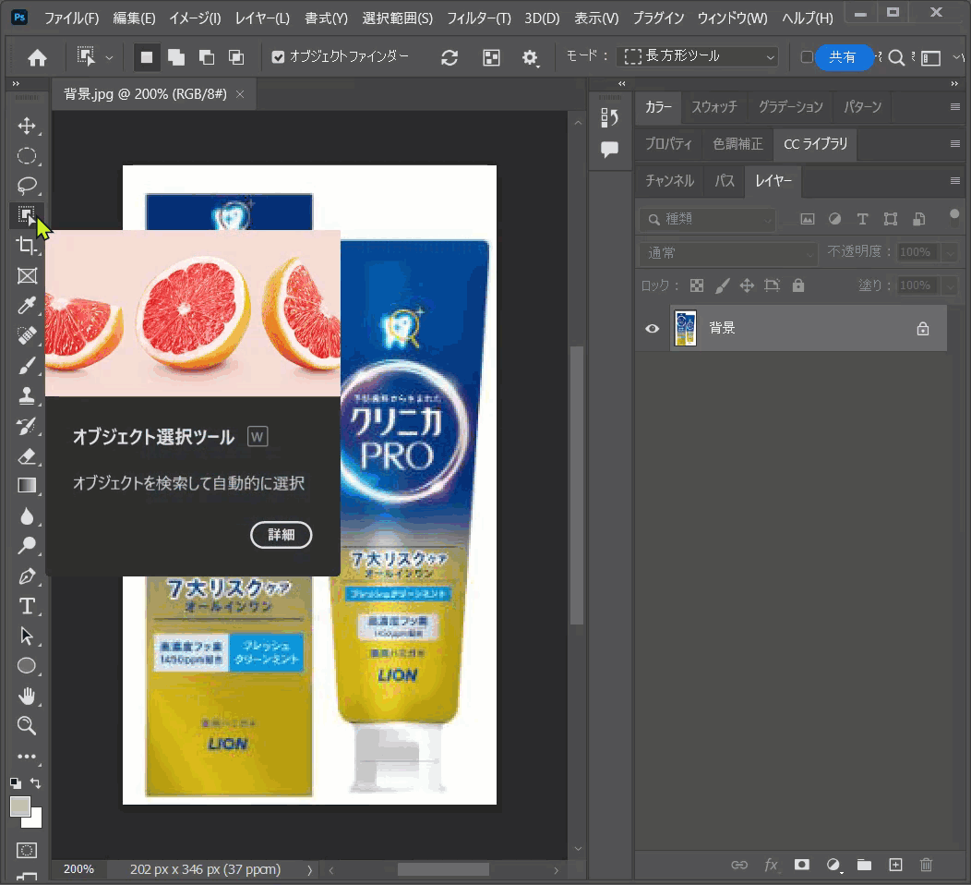Select the Hand tool
The image size is (971, 885).
[27, 696]
